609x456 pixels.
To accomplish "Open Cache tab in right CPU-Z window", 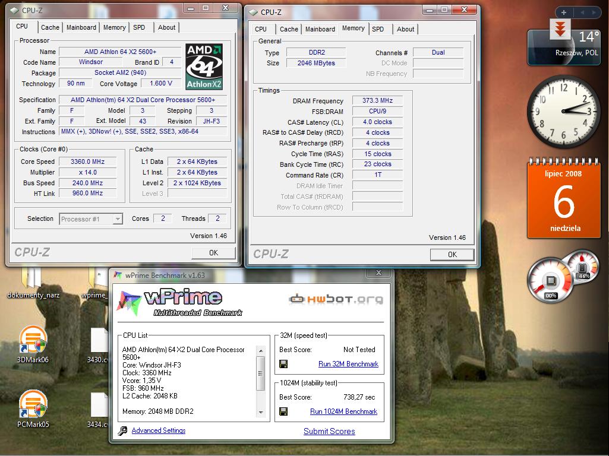I will tap(289, 29).
